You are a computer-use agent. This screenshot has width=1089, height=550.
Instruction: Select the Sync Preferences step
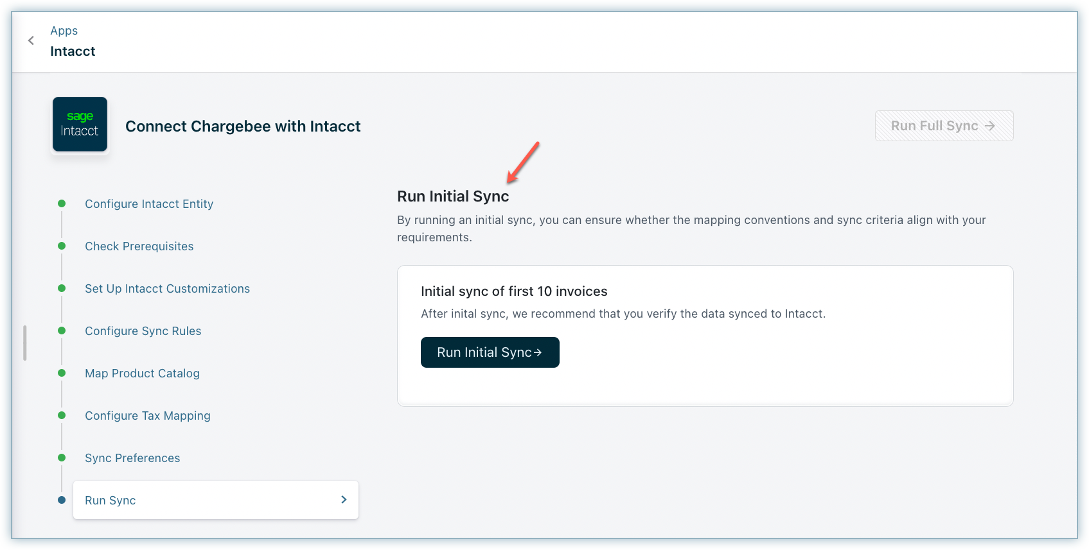pos(132,458)
